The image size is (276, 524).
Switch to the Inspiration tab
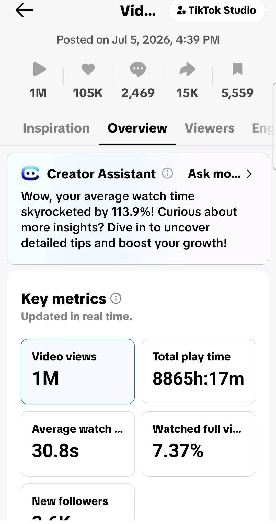click(56, 128)
